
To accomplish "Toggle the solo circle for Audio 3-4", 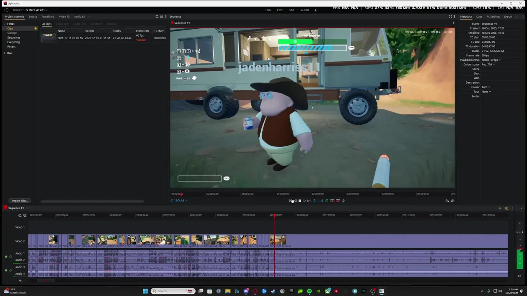I will 11,271.
